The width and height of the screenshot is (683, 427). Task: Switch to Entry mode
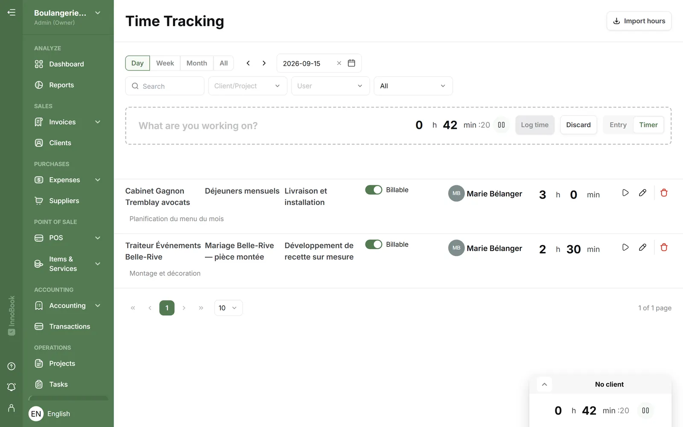(x=618, y=125)
